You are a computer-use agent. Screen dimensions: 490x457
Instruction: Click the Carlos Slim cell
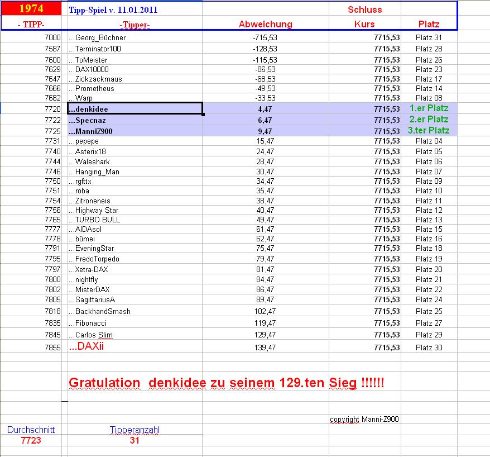coord(135,335)
